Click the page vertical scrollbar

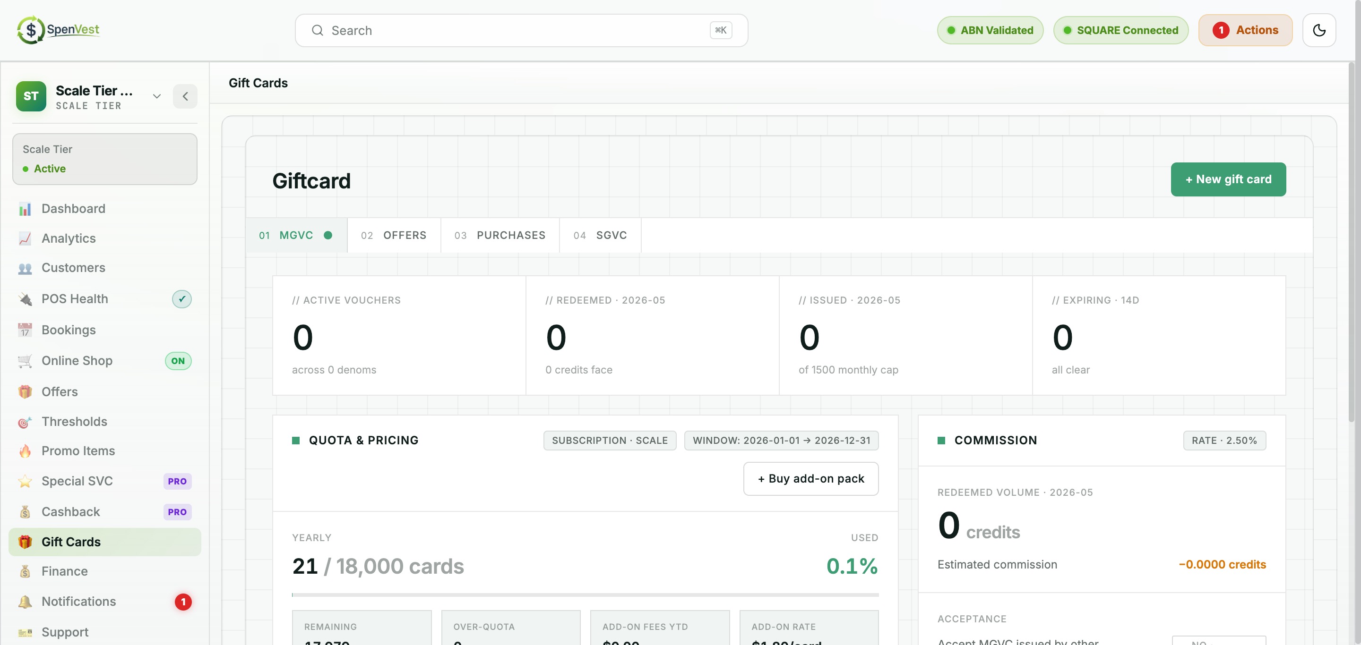pyautogui.click(x=1352, y=243)
